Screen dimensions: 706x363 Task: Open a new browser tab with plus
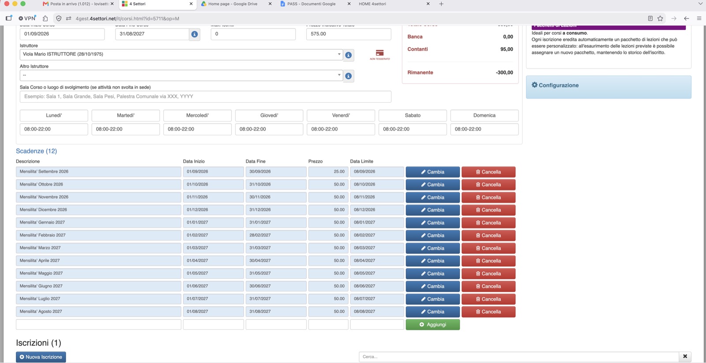pyautogui.click(x=441, y=4)
